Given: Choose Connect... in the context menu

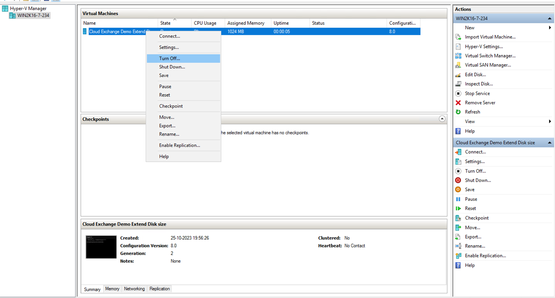Looking at the screenshot, I should pyautogui.click(x=183, y=36).
